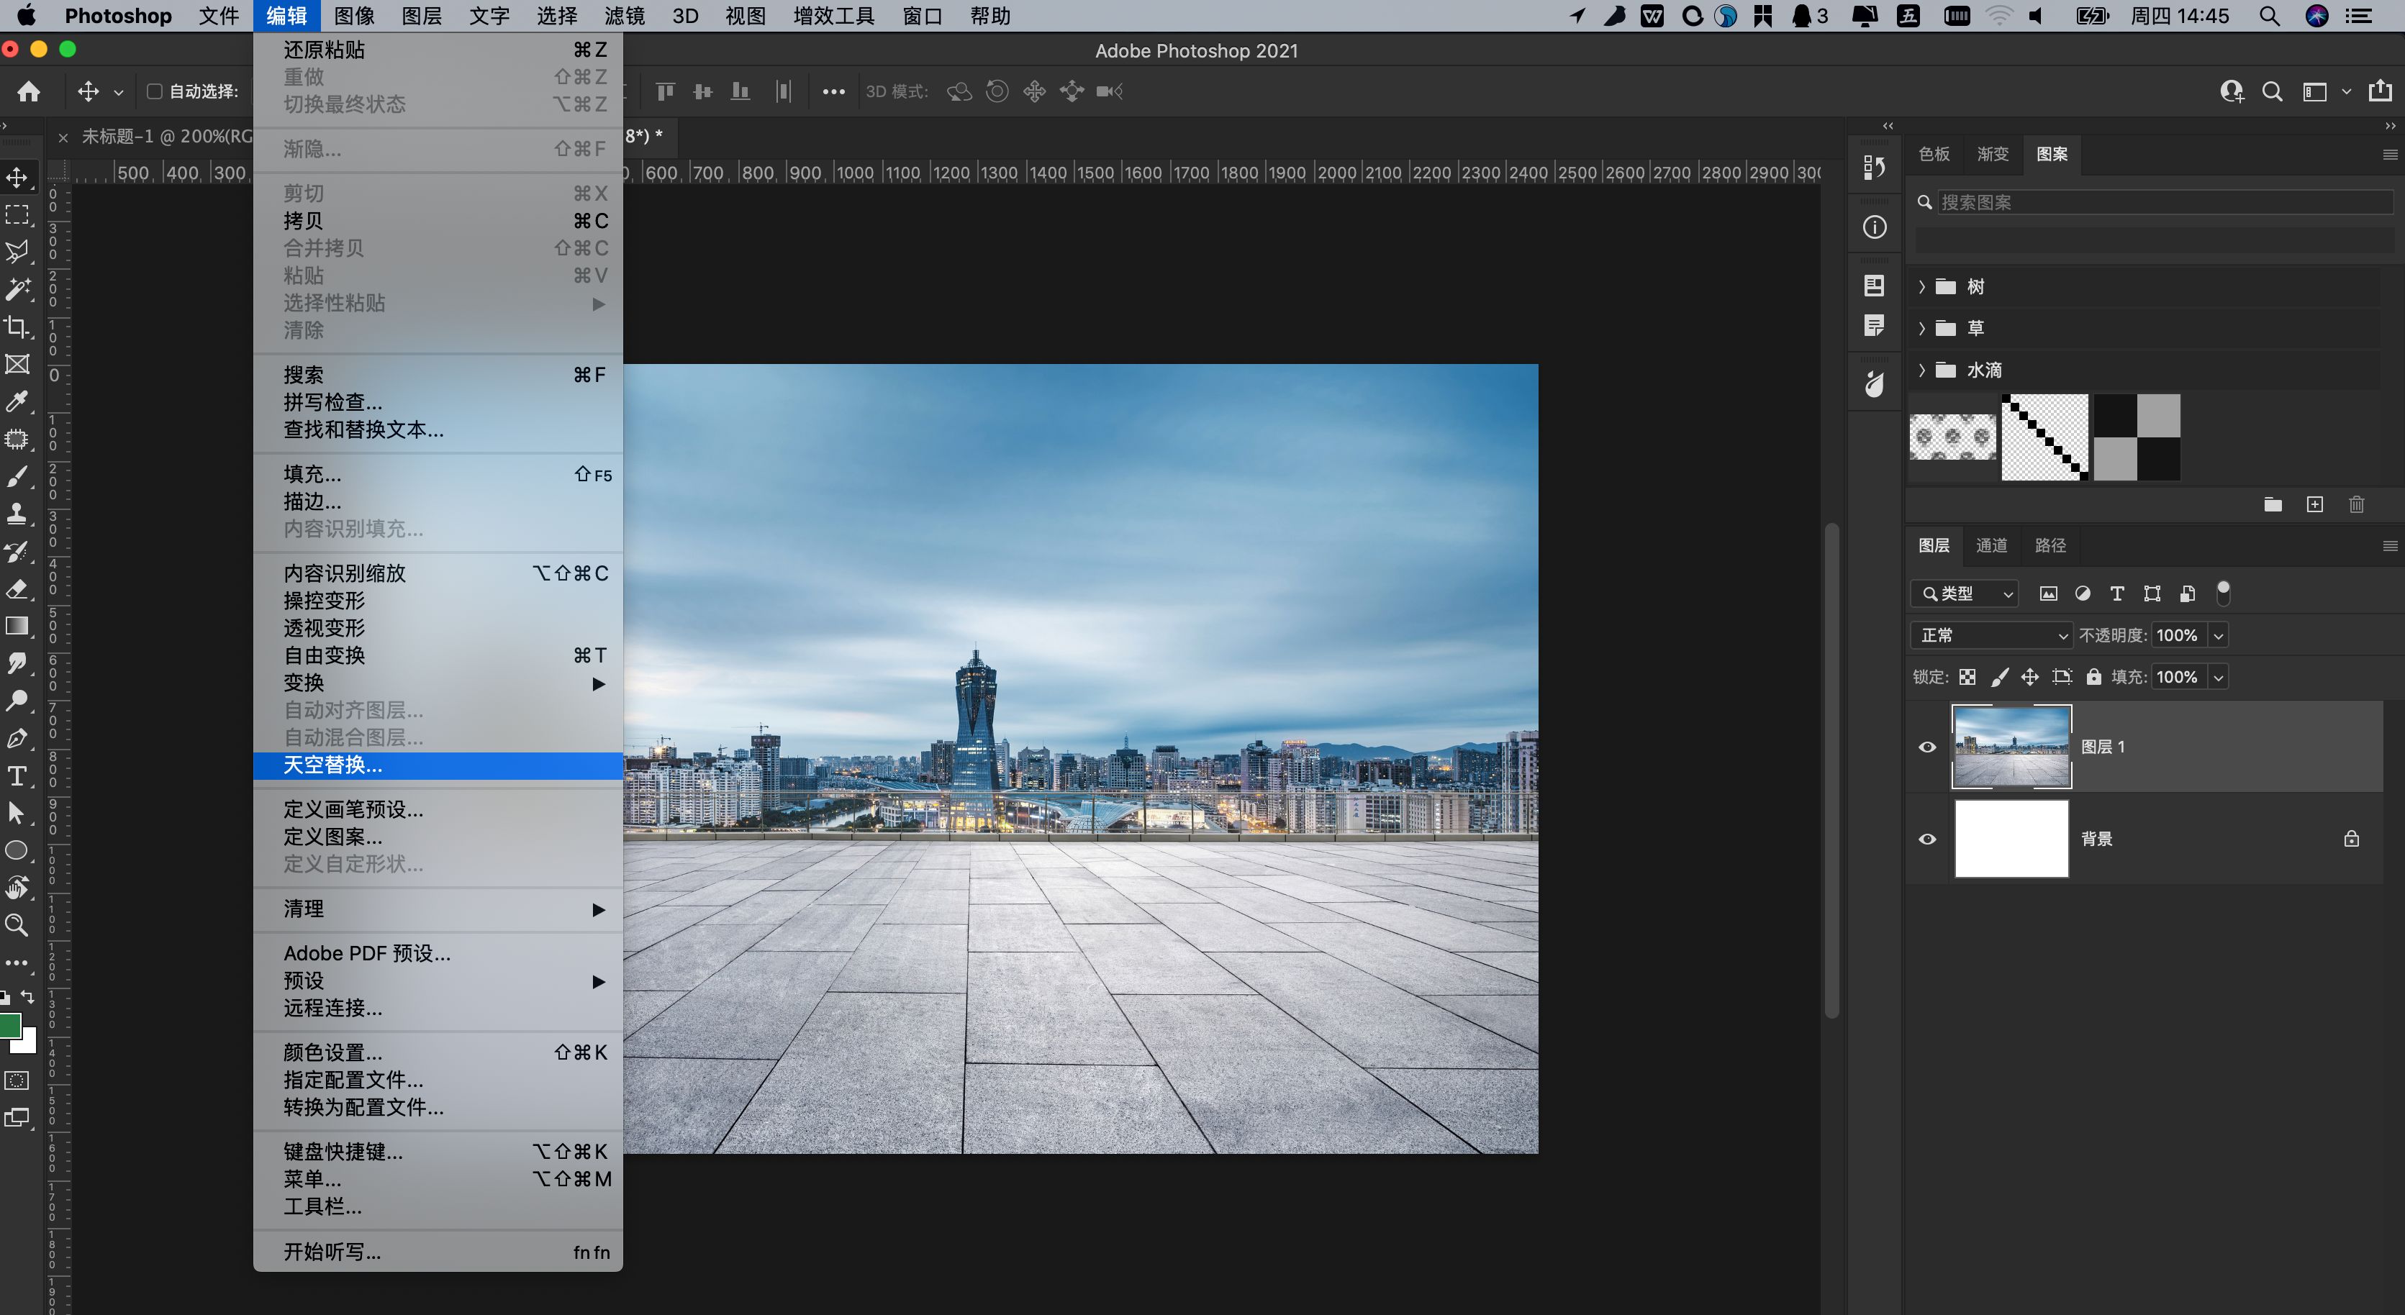Viewport: 2405px width, 1315px height.
Task: Open layer fill (填充) dropdown arrow
Action: [2219, 678]
